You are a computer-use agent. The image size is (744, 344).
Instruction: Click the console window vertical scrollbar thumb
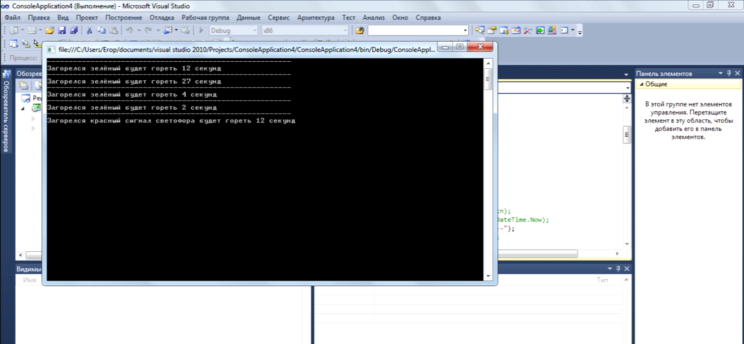tap(488, 79)
